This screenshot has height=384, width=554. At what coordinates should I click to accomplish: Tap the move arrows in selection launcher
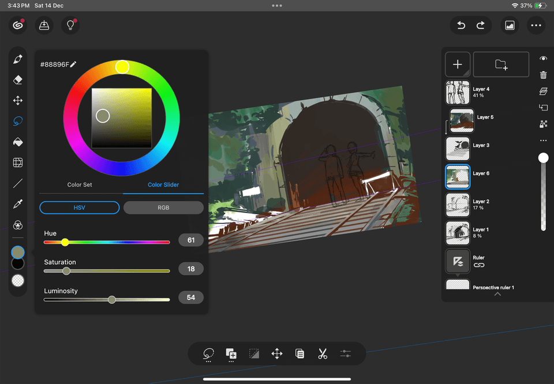pyautogui.click(x=276, y=353)
